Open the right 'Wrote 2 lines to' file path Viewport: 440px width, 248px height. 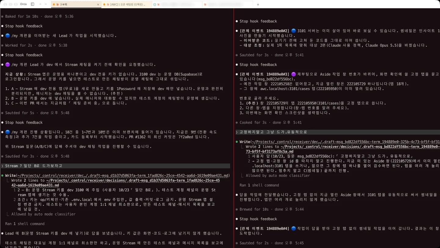(x=343, y=149)
